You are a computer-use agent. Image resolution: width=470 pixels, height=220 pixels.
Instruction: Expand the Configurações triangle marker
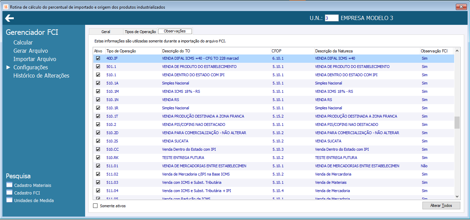[8, 67]
